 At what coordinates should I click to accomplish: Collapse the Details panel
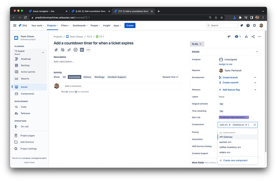click(257, 52)
